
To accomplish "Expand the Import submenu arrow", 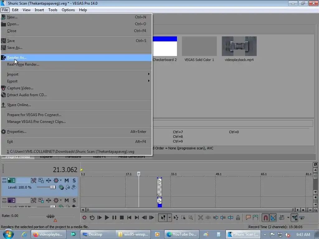I will (x=149, y=74).
